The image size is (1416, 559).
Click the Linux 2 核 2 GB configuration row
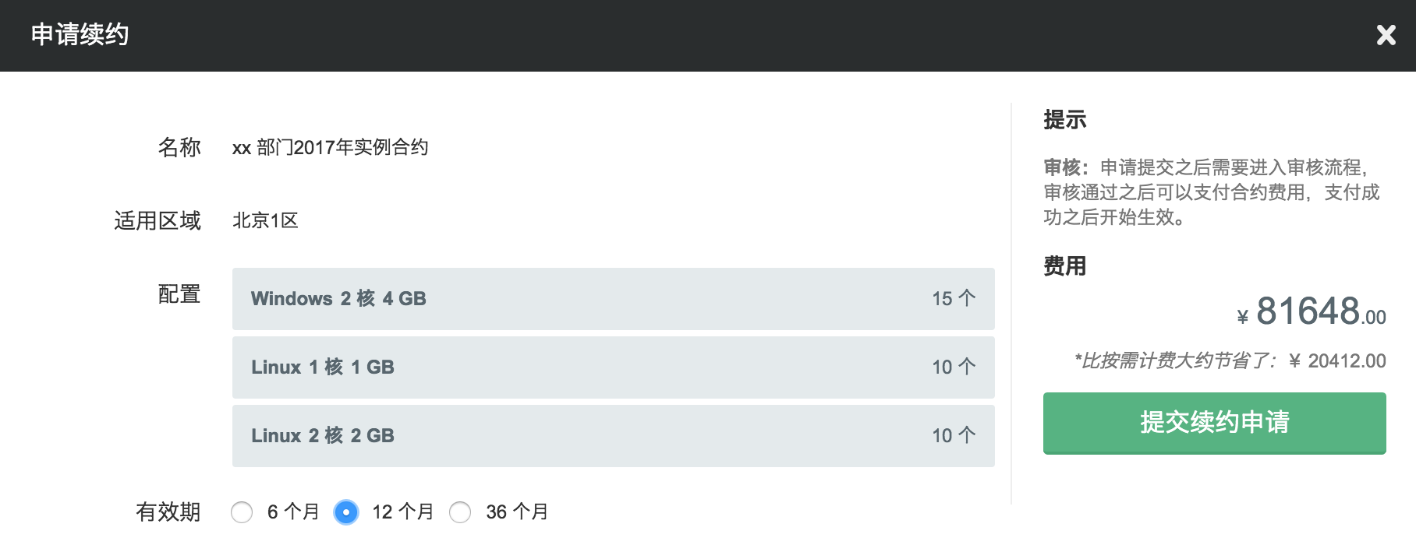point(613,436)
